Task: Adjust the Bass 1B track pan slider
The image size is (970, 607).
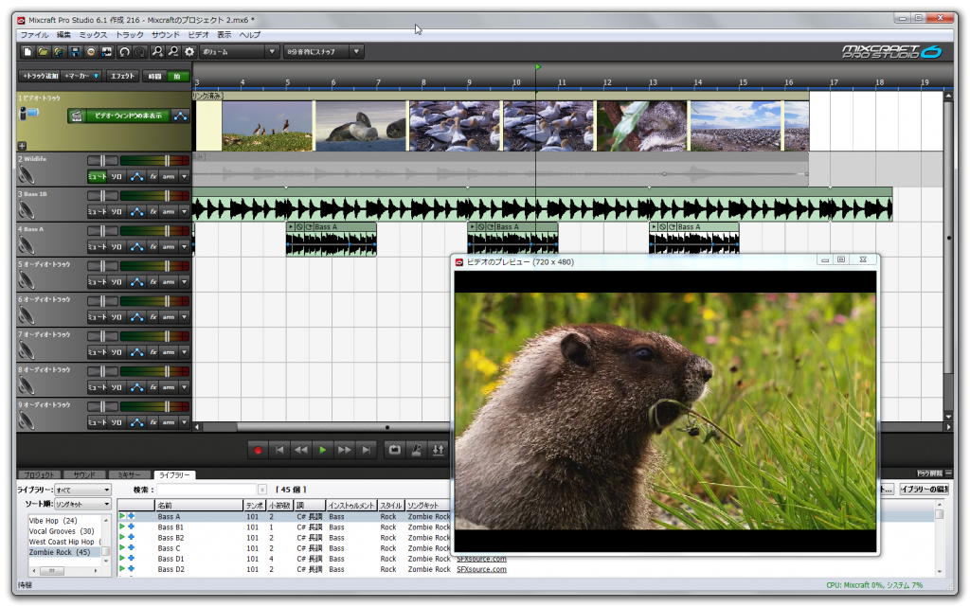Action: (x=102, y=196)
